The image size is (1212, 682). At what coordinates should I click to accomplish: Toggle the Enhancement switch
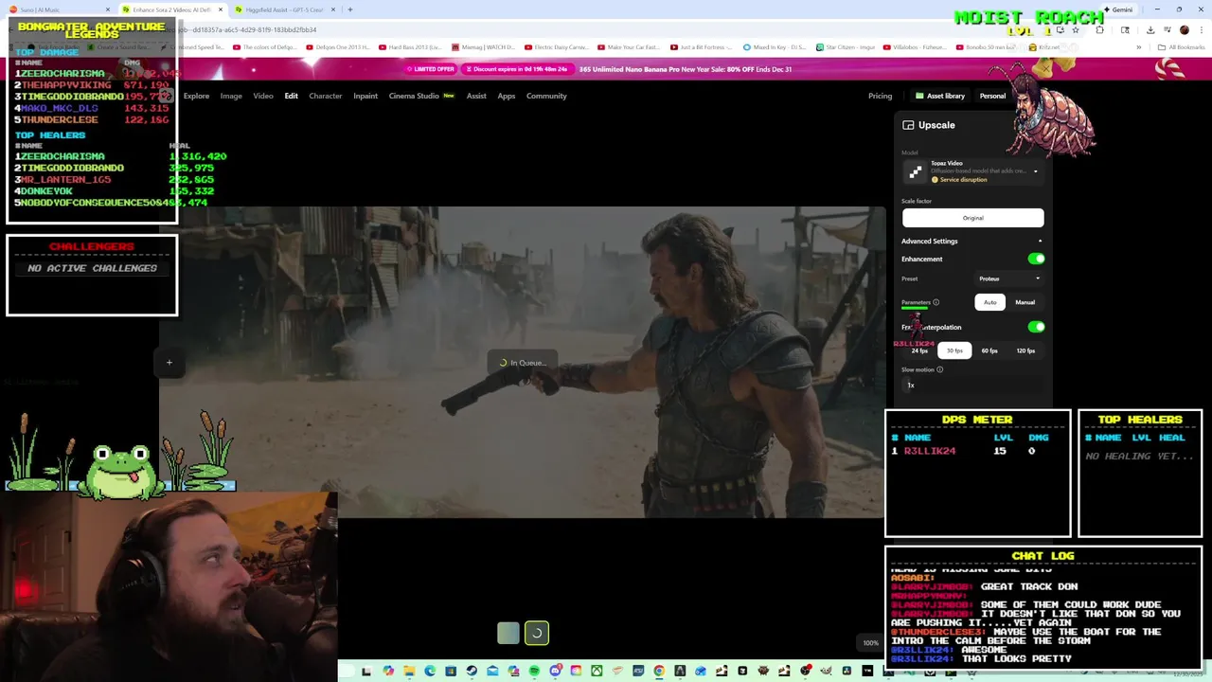(1036, 259)
